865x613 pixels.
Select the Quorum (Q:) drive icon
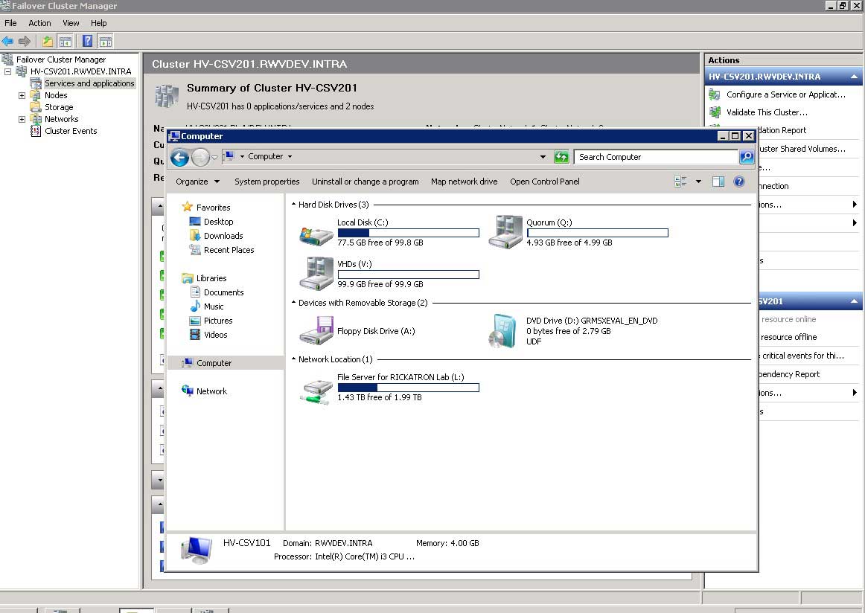pyautogui.click(x=505, y=232)
